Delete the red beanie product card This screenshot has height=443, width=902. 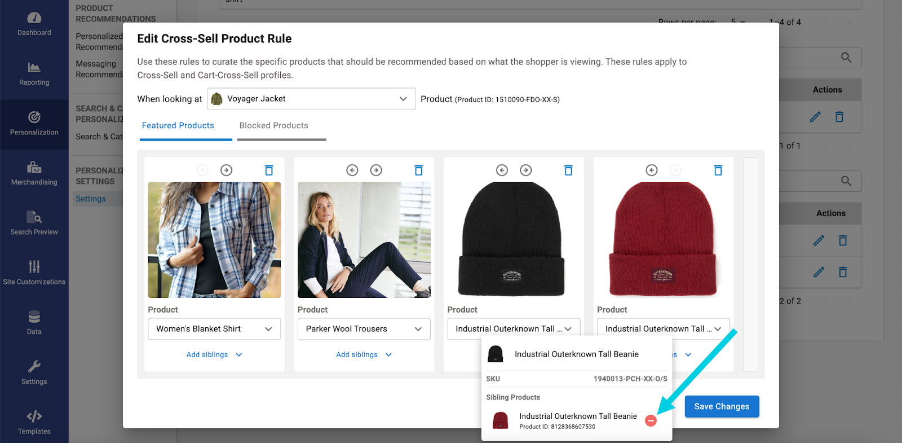(718, 170)
